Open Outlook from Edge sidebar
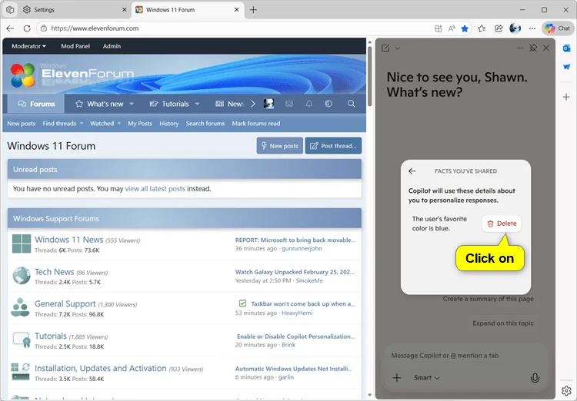This screenshot has height=401, width=577. coord(567,48)
